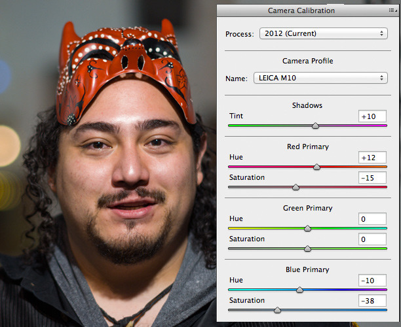Open the Camera Calibration panel flyout menu icon
Image resolution: width=401 pixels, height=327 pixels.
coord(392,10)
